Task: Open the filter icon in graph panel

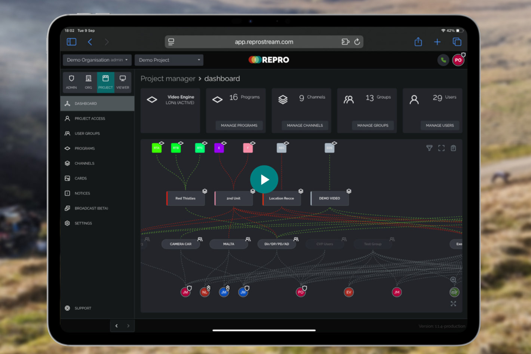Action: click(429, 148)
